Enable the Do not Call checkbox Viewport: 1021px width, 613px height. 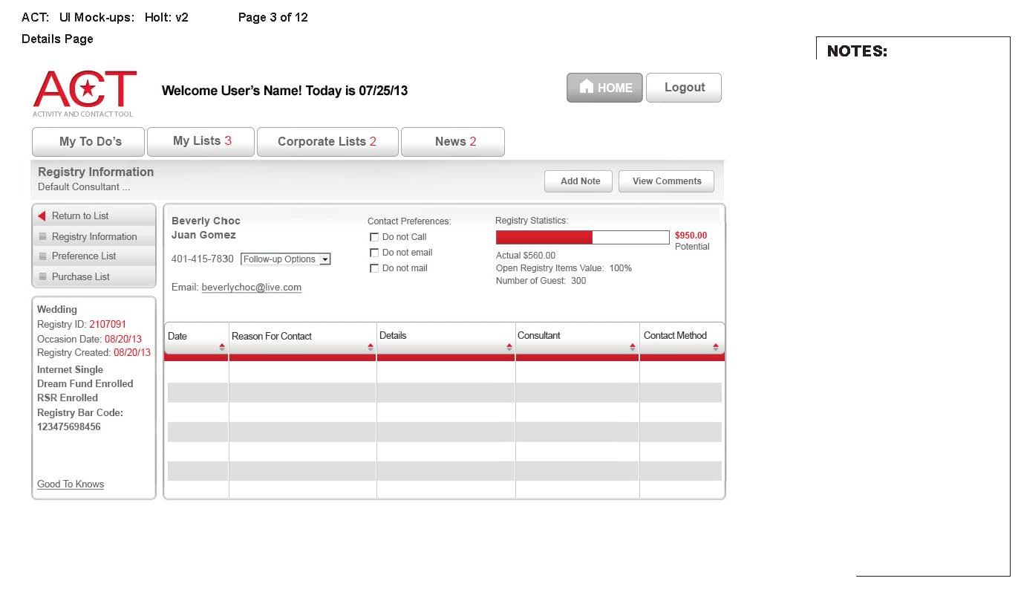374,237
